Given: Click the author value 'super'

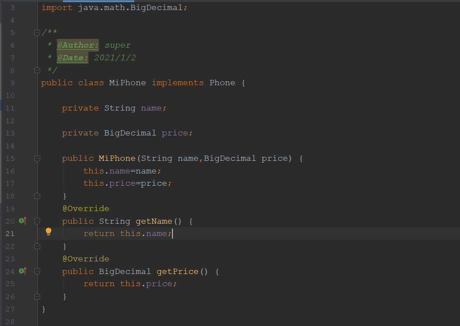Looking at the screenshot, I should [x=118, y=45].
